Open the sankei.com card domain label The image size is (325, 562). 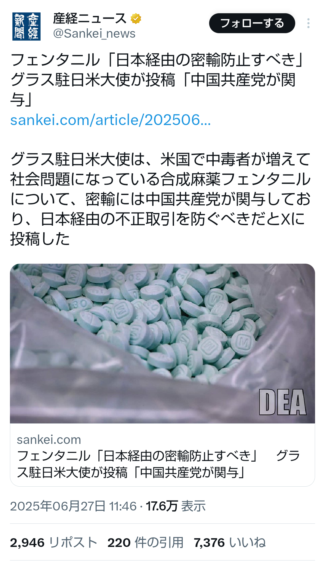click(x=49, y=440)
